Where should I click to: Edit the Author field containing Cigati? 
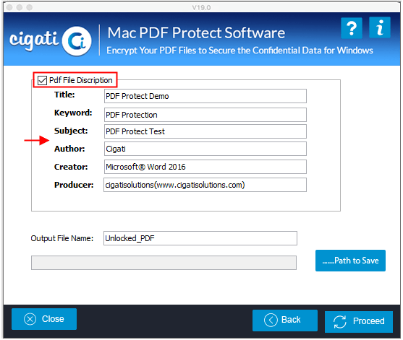pos(205,149)
